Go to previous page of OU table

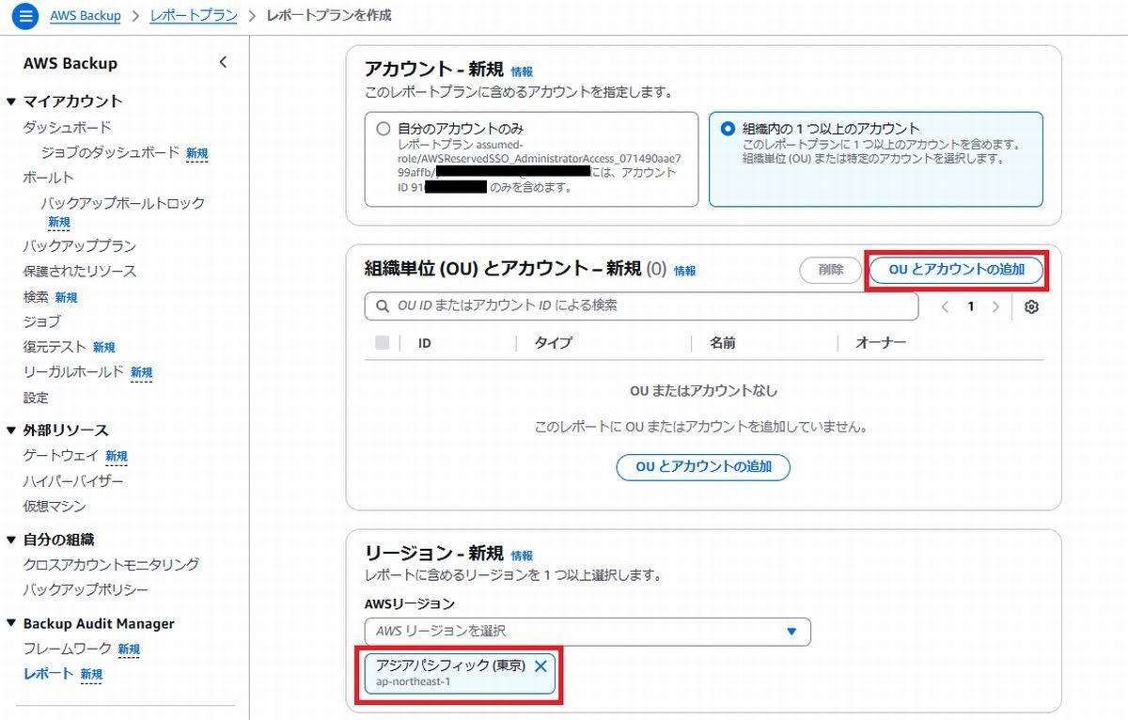946,306
